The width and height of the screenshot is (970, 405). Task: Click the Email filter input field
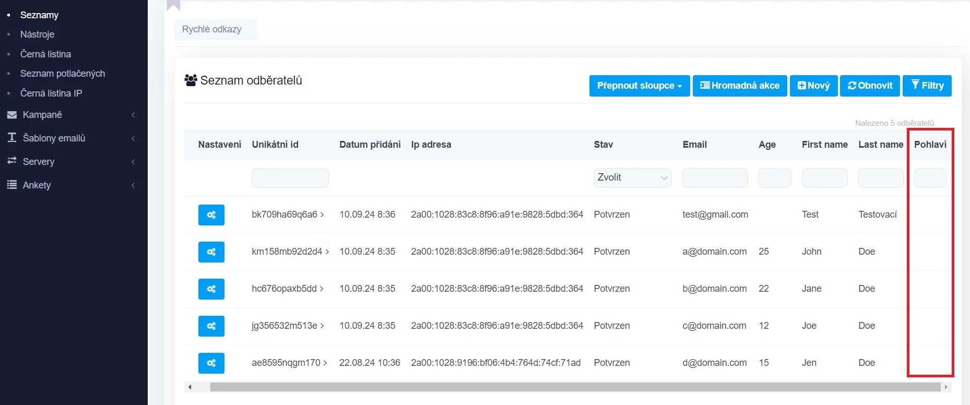[x=715, y=178]
